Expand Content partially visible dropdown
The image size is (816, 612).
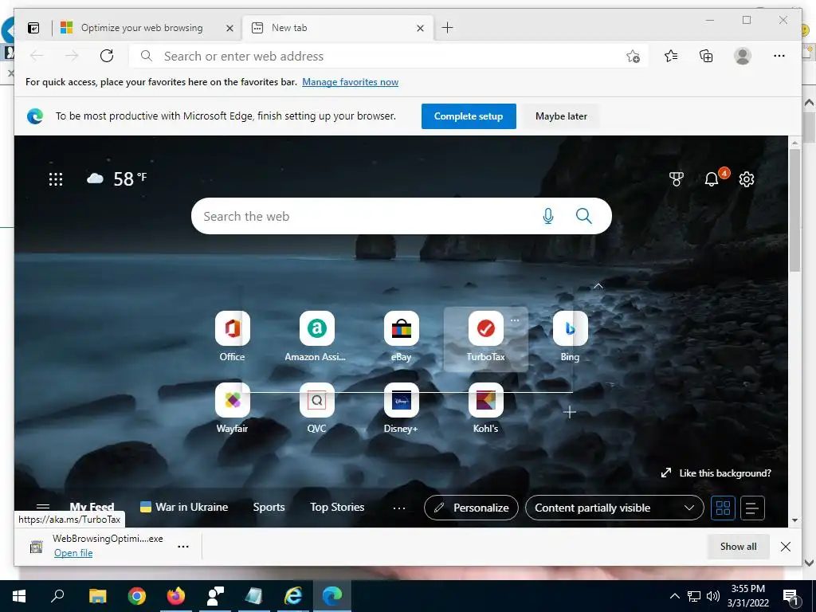tap(614, 508)
